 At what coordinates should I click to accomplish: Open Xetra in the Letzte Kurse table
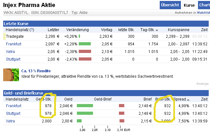click(10, 51)
